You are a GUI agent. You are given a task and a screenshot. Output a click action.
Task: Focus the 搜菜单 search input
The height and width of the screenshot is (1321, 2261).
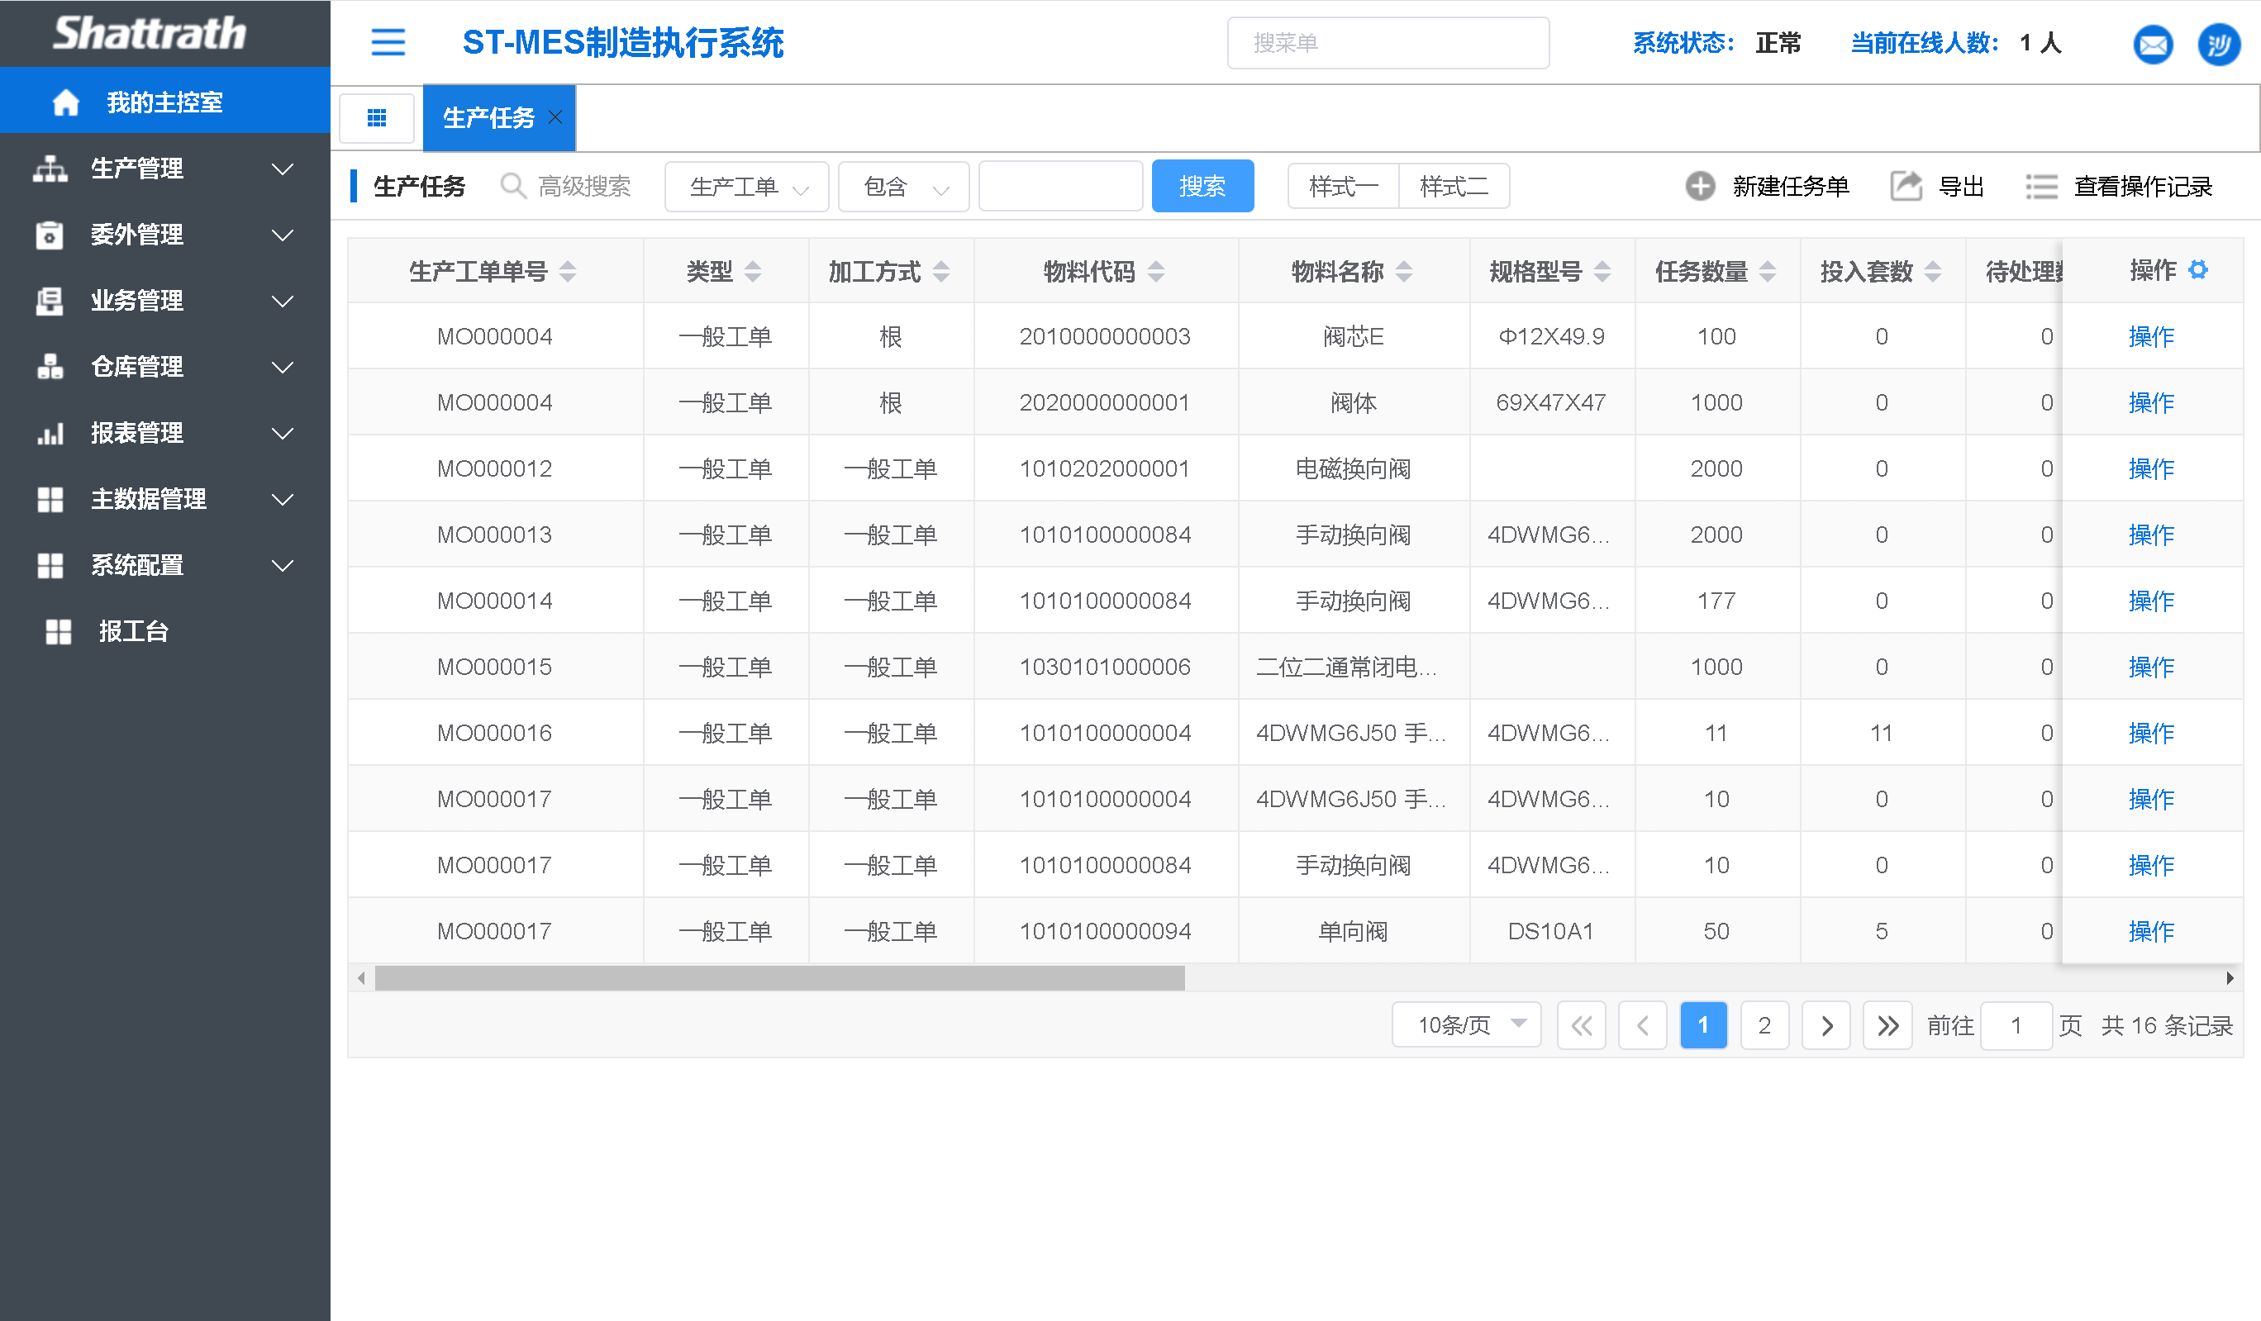[x=1388, y=42]
